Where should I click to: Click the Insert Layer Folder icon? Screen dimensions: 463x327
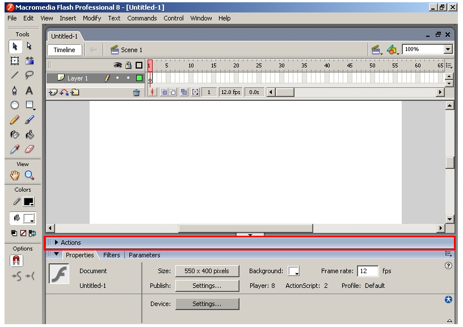tap(75, 92)
